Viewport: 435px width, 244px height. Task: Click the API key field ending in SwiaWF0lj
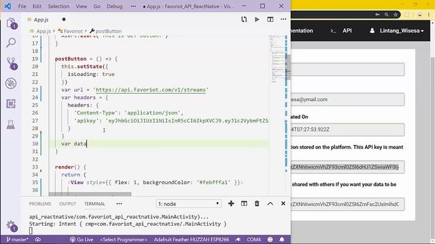pos(347,167)
